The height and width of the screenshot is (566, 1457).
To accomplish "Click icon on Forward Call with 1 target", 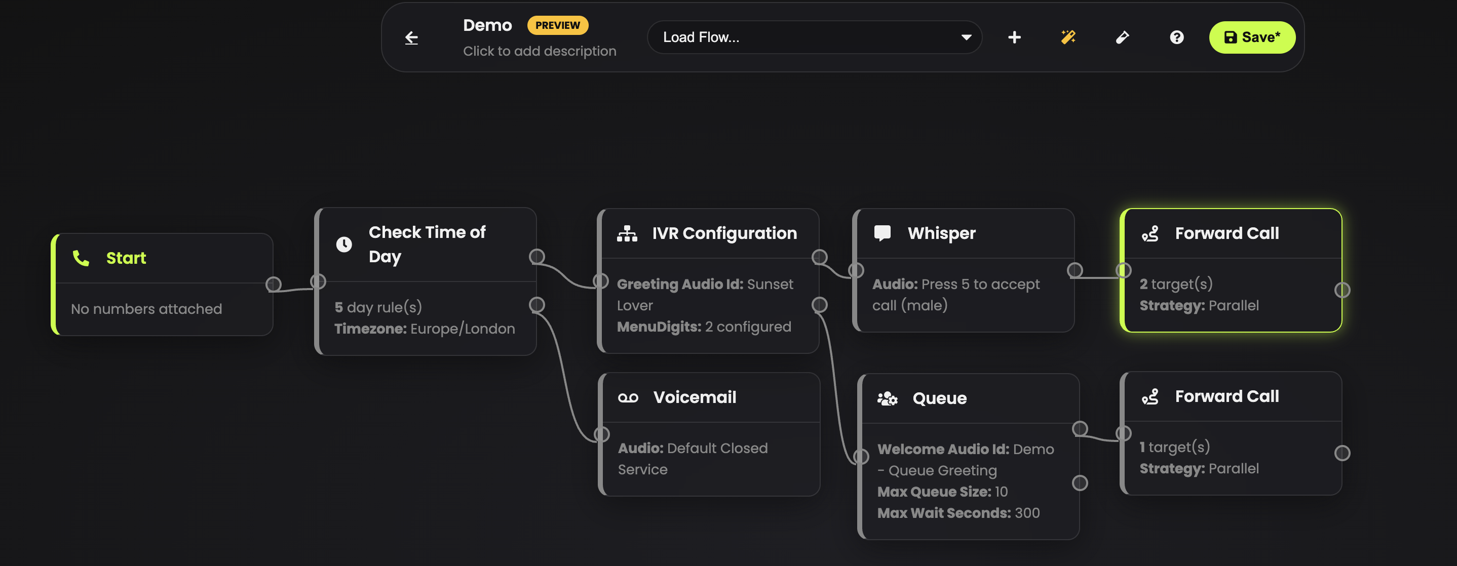I will pyautogui.click(x=1150, y=396).
